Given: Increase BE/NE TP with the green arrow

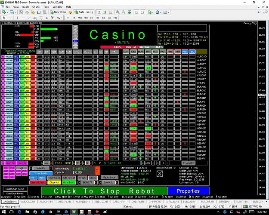Looking at the screenshot, I should (79, 182).
